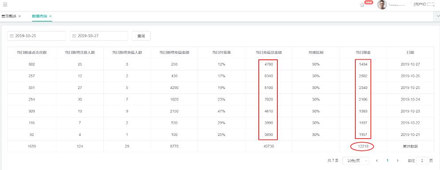Open the end date calendar icon
440x170 pixels.
[x=74, y=36]
